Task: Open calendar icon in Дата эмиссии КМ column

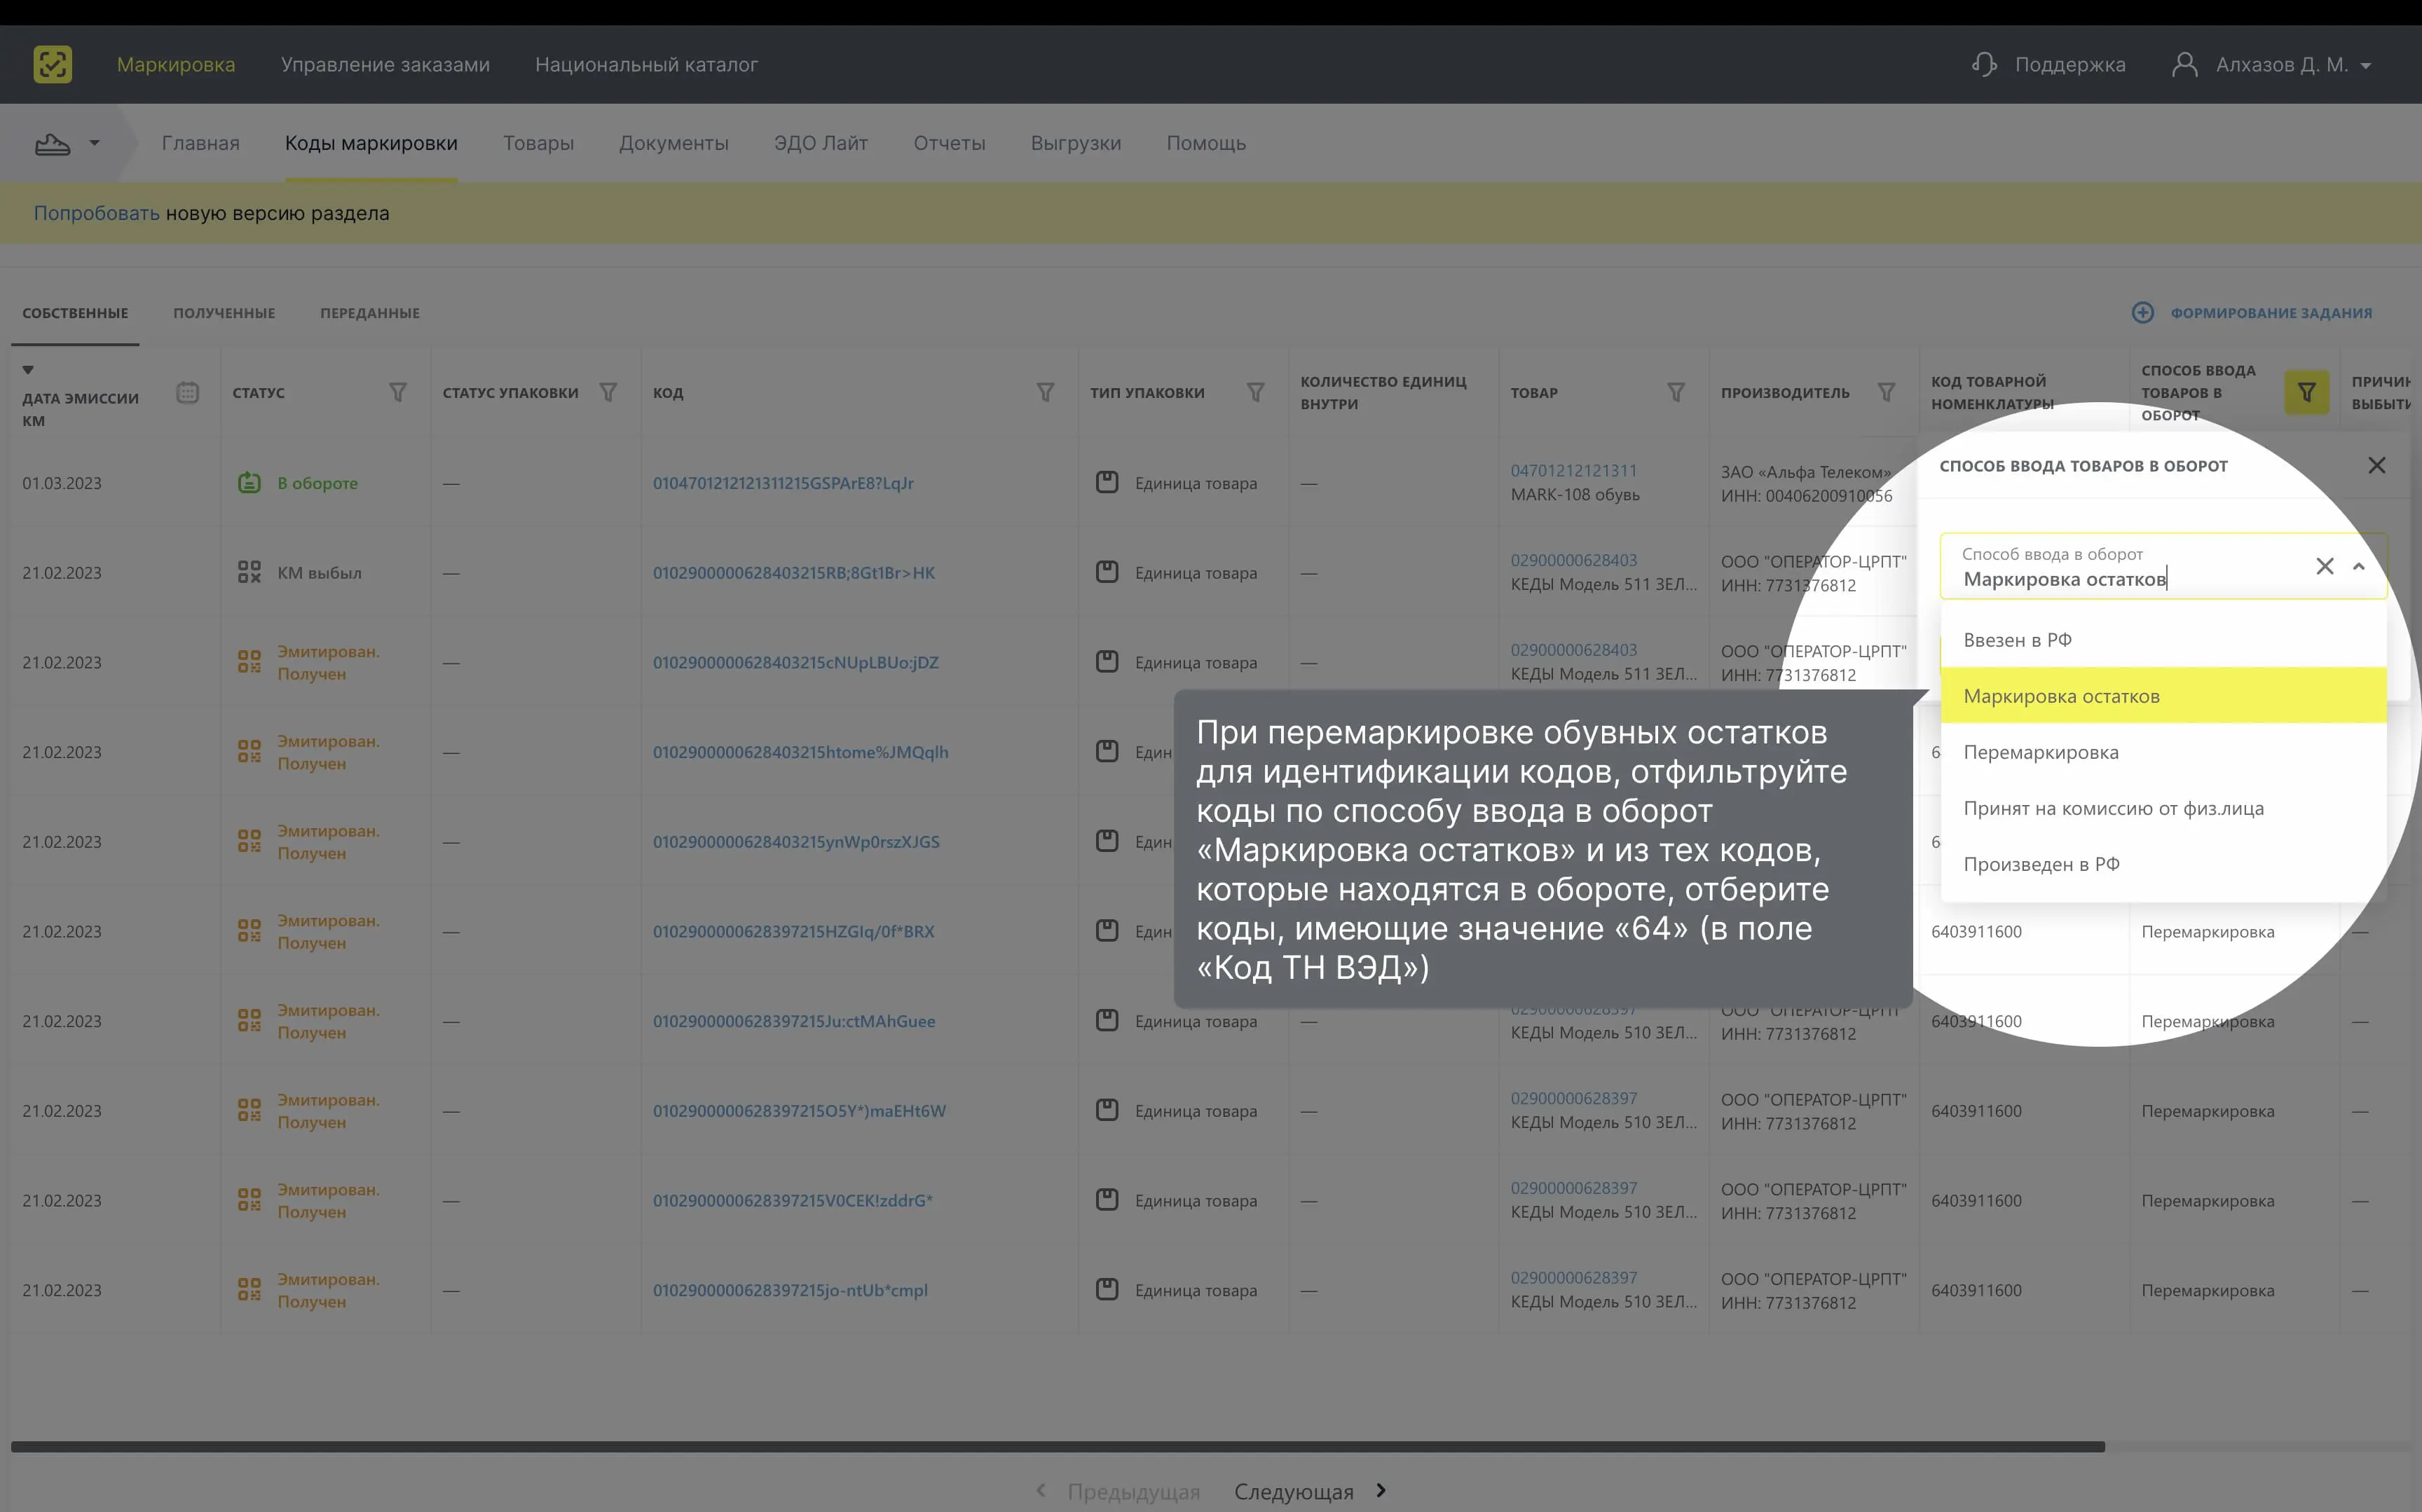Action: click(187, 392)
